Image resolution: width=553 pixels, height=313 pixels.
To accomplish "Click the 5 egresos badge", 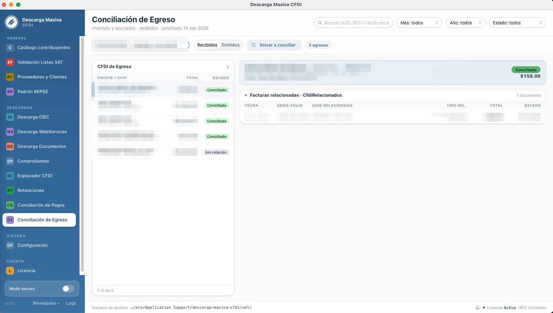I will (318, 45).
